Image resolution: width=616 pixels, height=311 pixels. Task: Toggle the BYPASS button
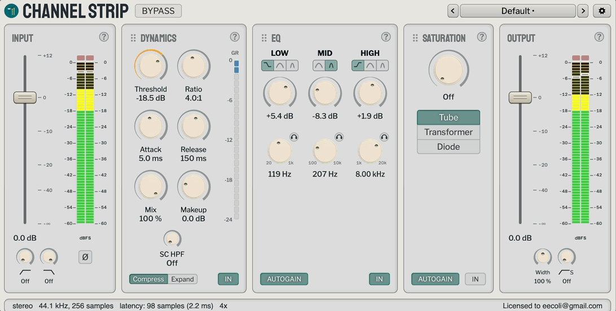coord(159,11)
